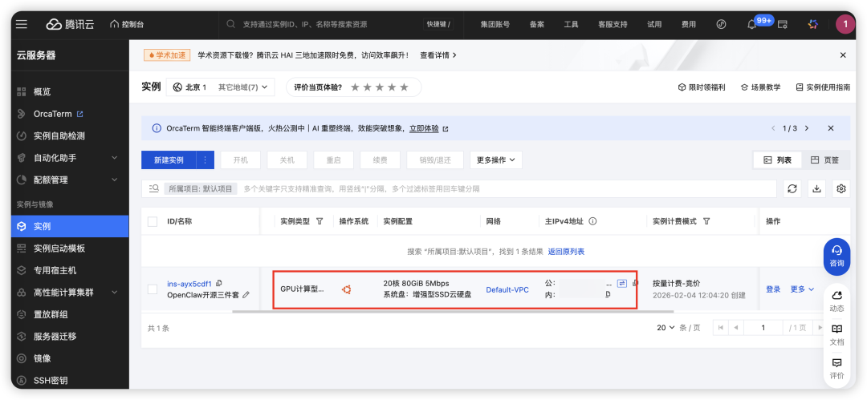The width and height of the screenshot is (867, 400).
Task: Rate page with the fifth star
Action: (x=404, y=87)
